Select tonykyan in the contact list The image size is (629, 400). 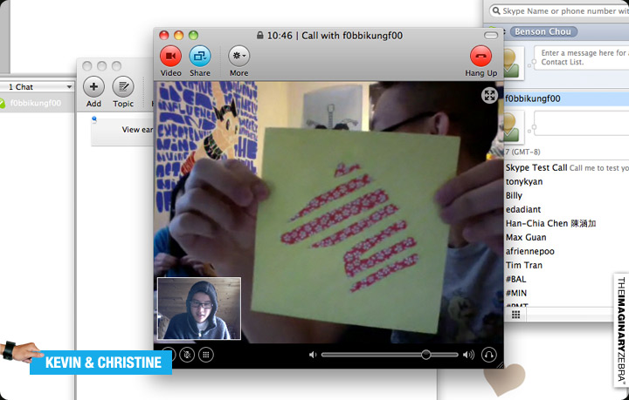click(524, 181)
